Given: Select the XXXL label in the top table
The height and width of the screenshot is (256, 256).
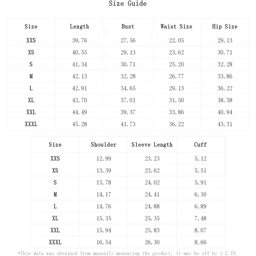Looking at the screenshot, I should tap(31, 124).
